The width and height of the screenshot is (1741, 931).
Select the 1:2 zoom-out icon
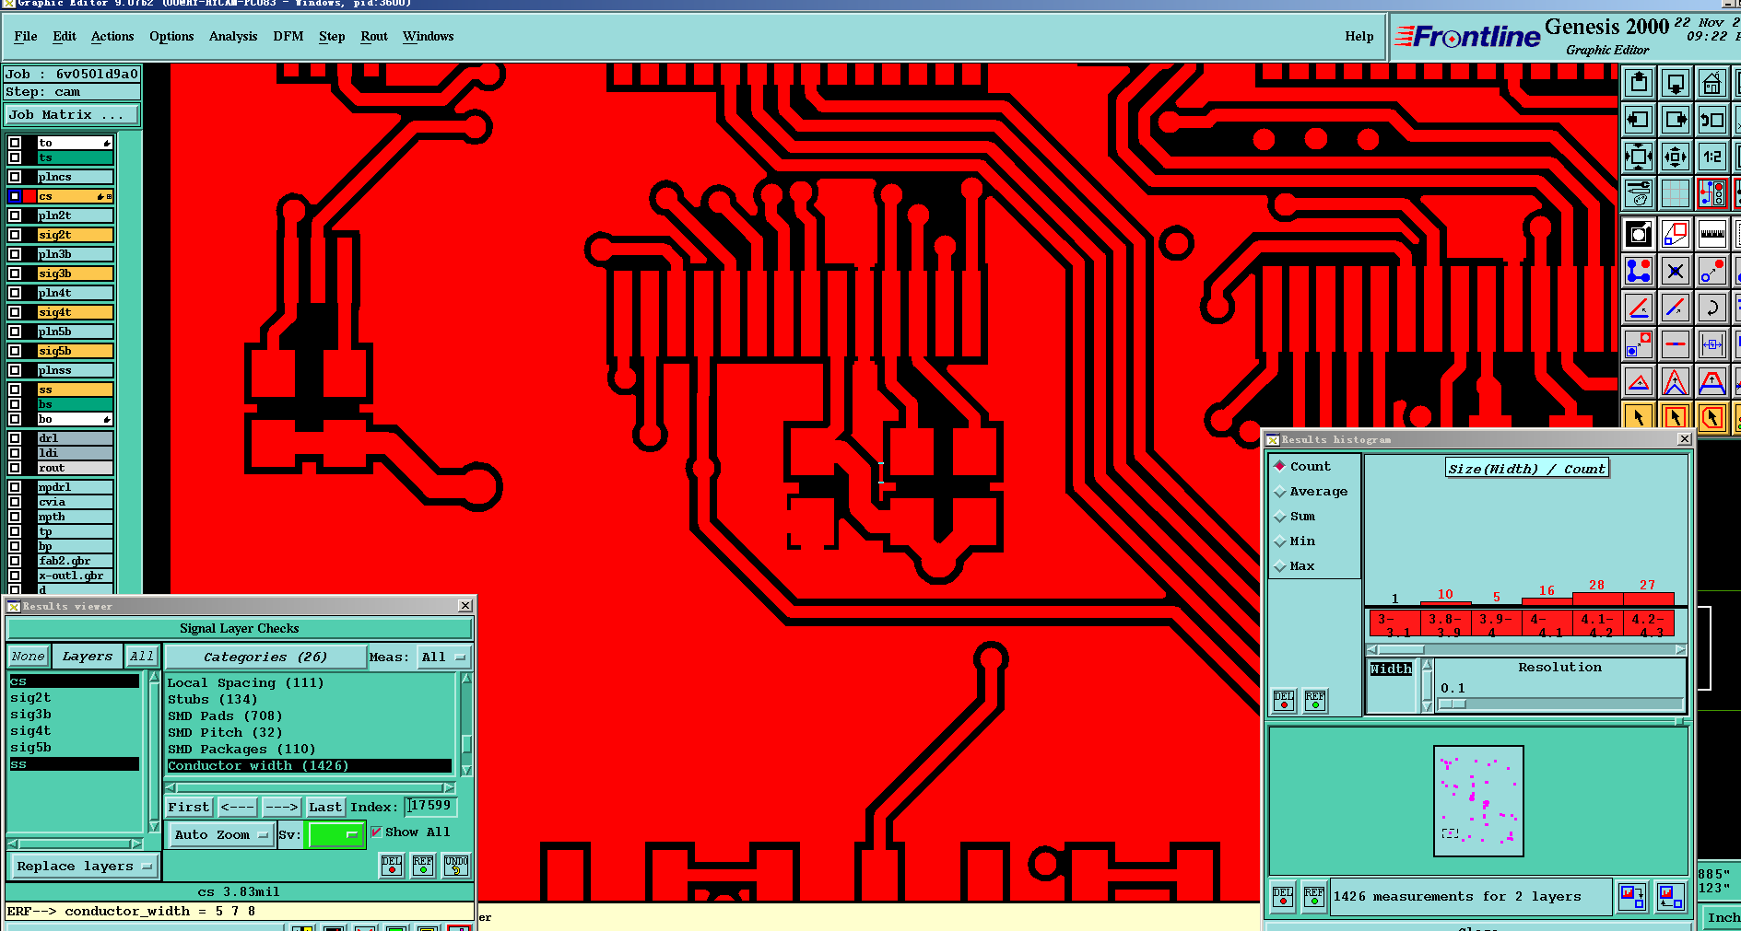coord(1712,157)
